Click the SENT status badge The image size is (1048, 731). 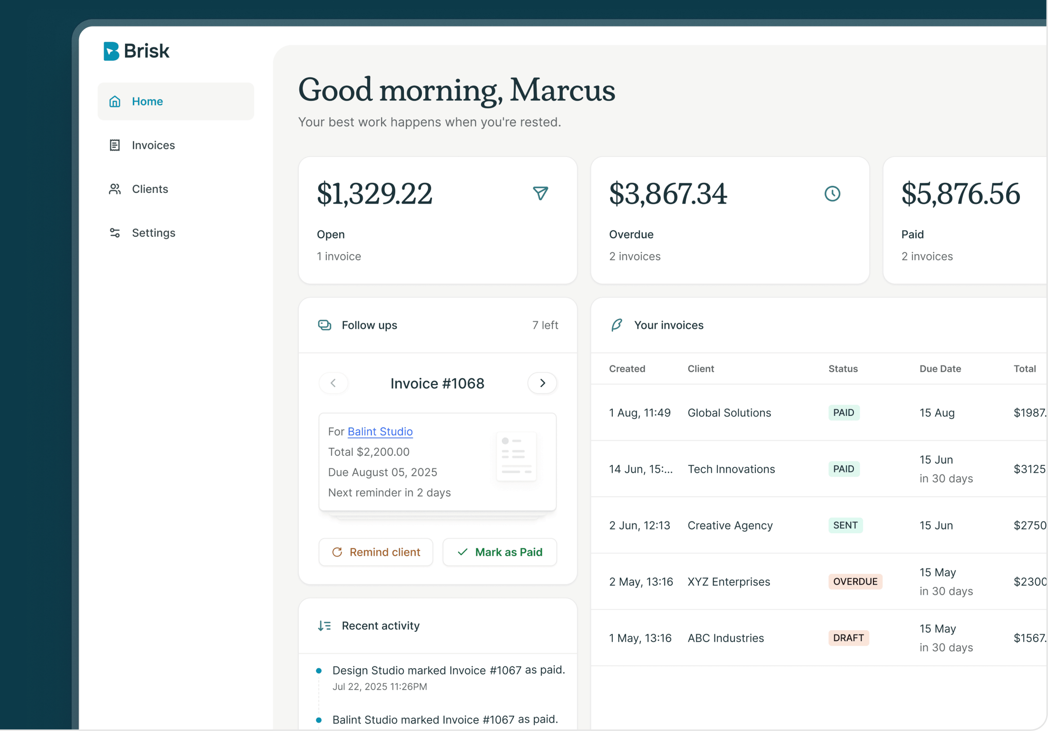click(x=845, y=526)
